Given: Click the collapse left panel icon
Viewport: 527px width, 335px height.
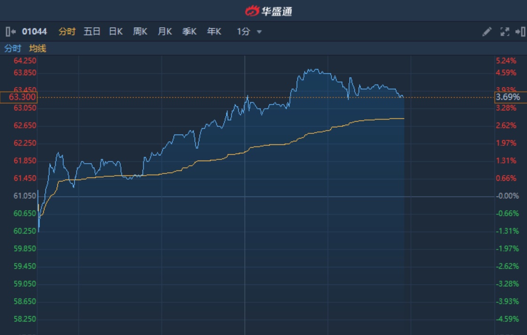Looking at the screenshot, I should [10, 32].
